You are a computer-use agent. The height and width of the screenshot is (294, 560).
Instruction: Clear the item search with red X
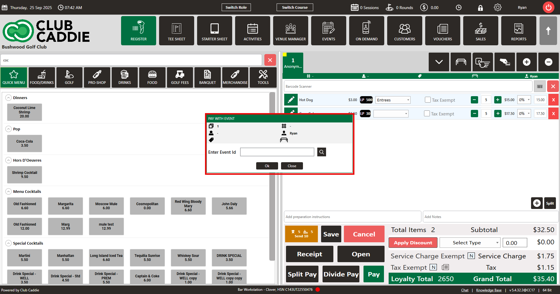pos(270,60)
